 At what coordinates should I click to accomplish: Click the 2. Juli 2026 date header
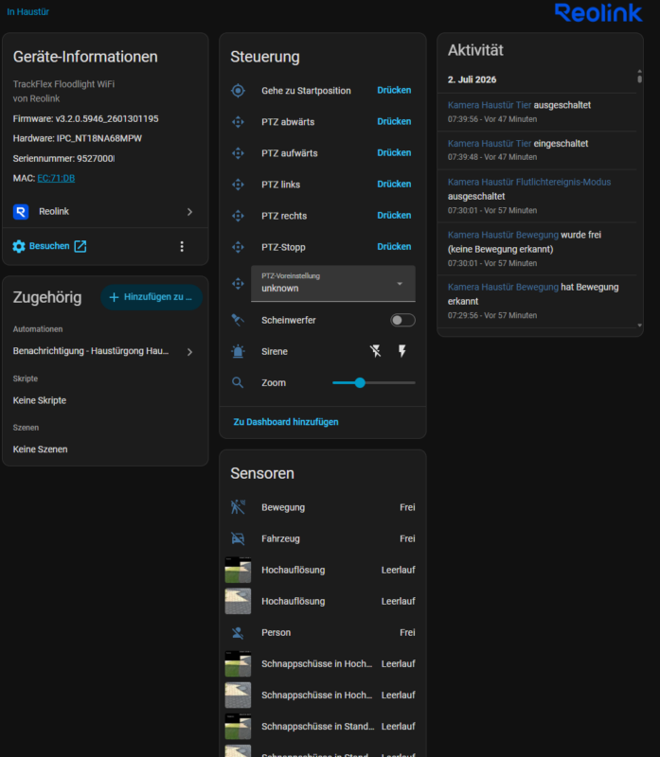tap(473, 79)
